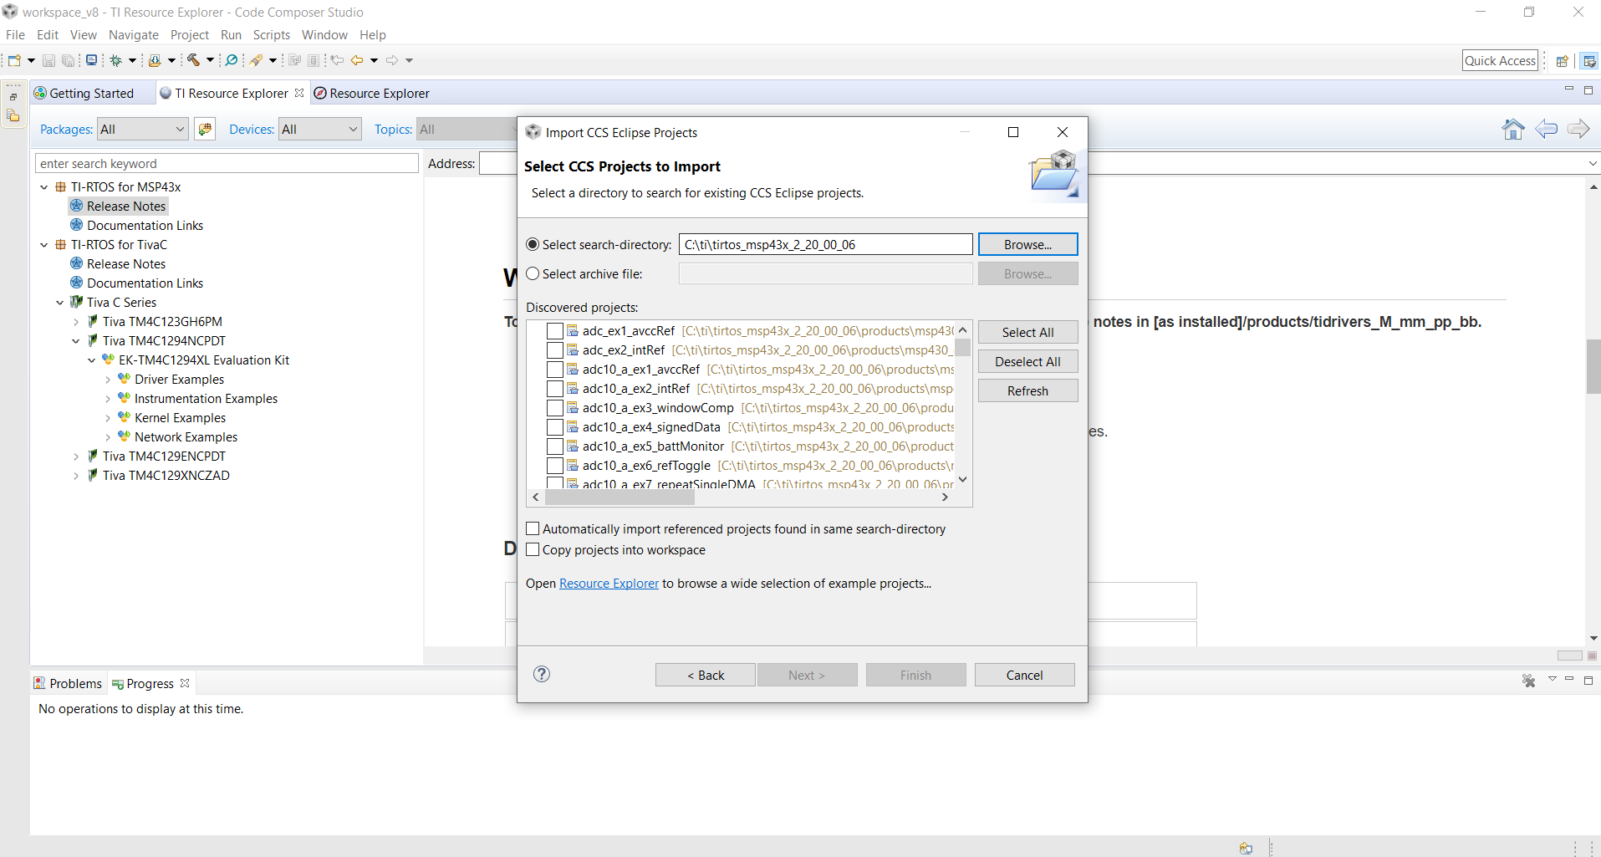Check the adc_ex2_intRef project checkbox
Screen dimensions: 1601x857
pos(554,350)
